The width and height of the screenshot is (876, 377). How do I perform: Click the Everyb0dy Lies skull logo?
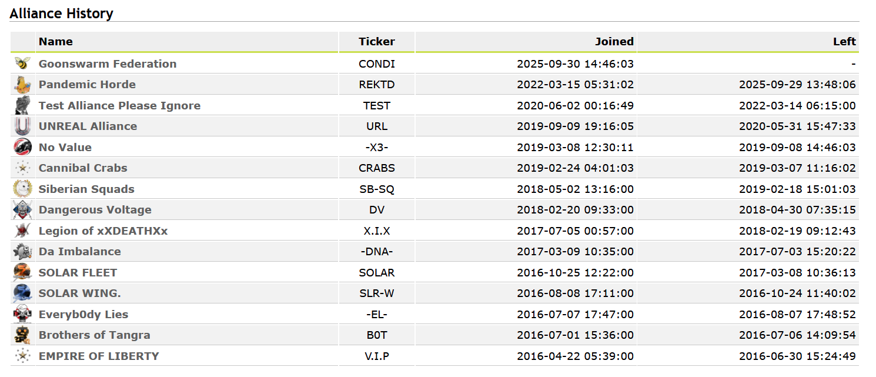tap(22, 314)
